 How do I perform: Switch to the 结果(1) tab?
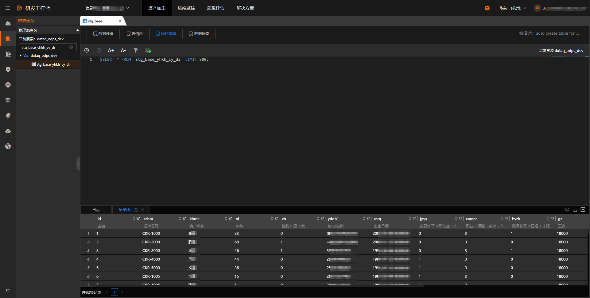(125, 210)
